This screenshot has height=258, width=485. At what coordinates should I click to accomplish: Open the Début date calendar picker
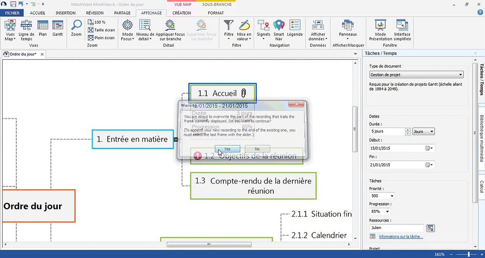tap(429, 148)
